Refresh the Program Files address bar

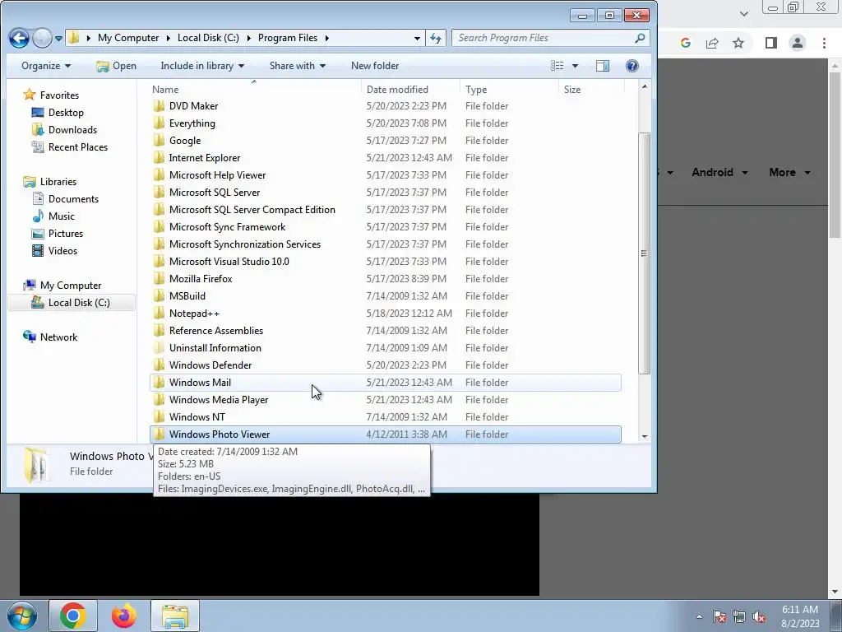tap(436, 38)
